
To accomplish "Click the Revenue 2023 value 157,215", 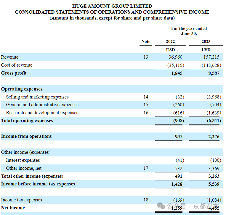I will click(x=211, y=57).
